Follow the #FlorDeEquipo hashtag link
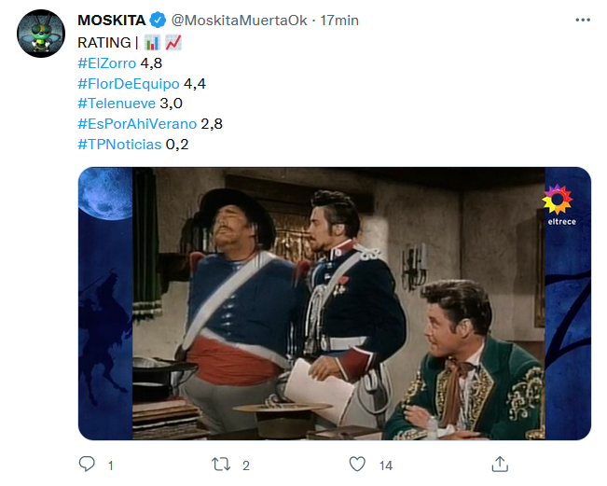607x486 pixels. click(x=129, y=84)
